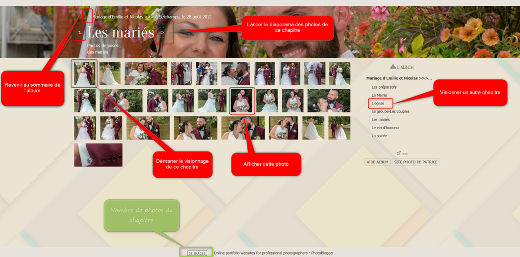Open the PhotoBlogger footer link

[322, 253]
